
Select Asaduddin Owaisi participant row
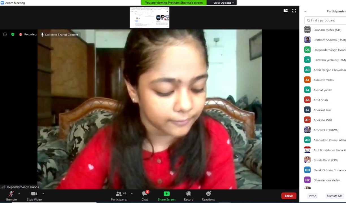tap(325, 140)
